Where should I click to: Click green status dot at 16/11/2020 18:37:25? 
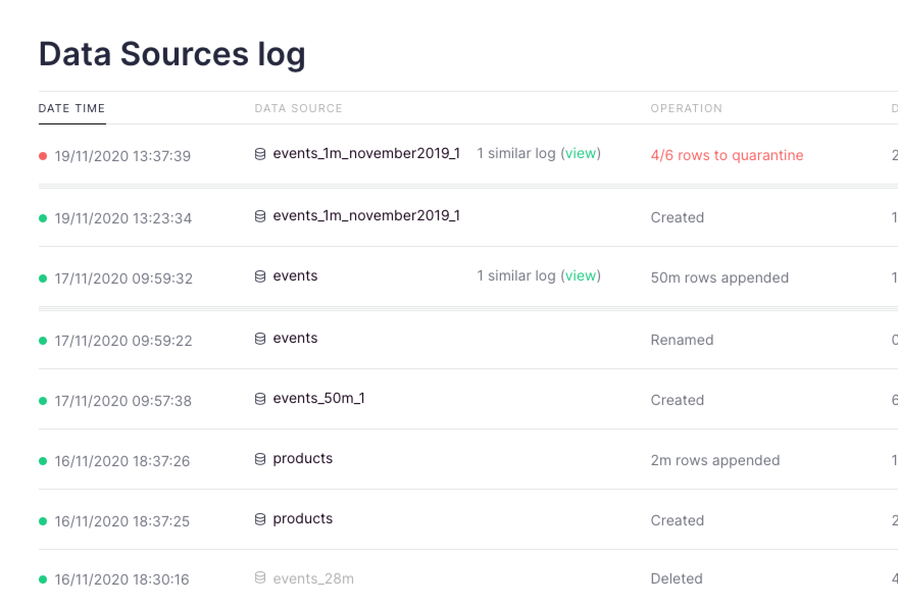pyautogui.click(x=43, y=521)
